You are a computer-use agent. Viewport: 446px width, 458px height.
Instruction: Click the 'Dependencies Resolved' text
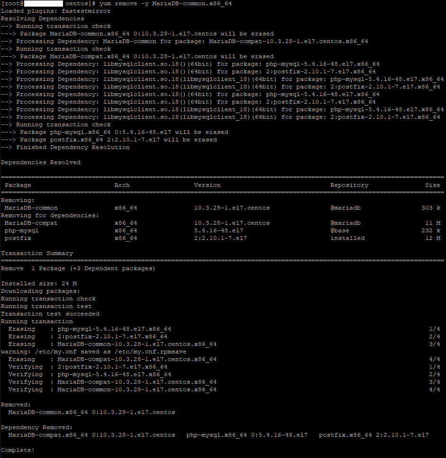coord(41,163)
